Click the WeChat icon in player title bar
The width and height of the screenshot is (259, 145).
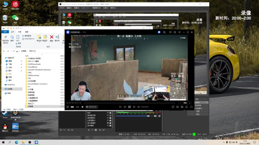(x=164, y=32)
